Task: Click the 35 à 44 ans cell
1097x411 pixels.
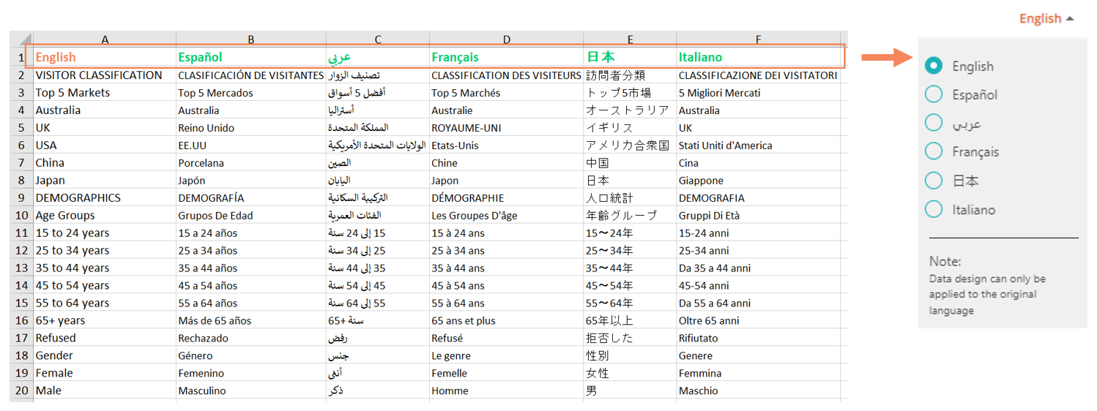Action: (x=507, y=268)
